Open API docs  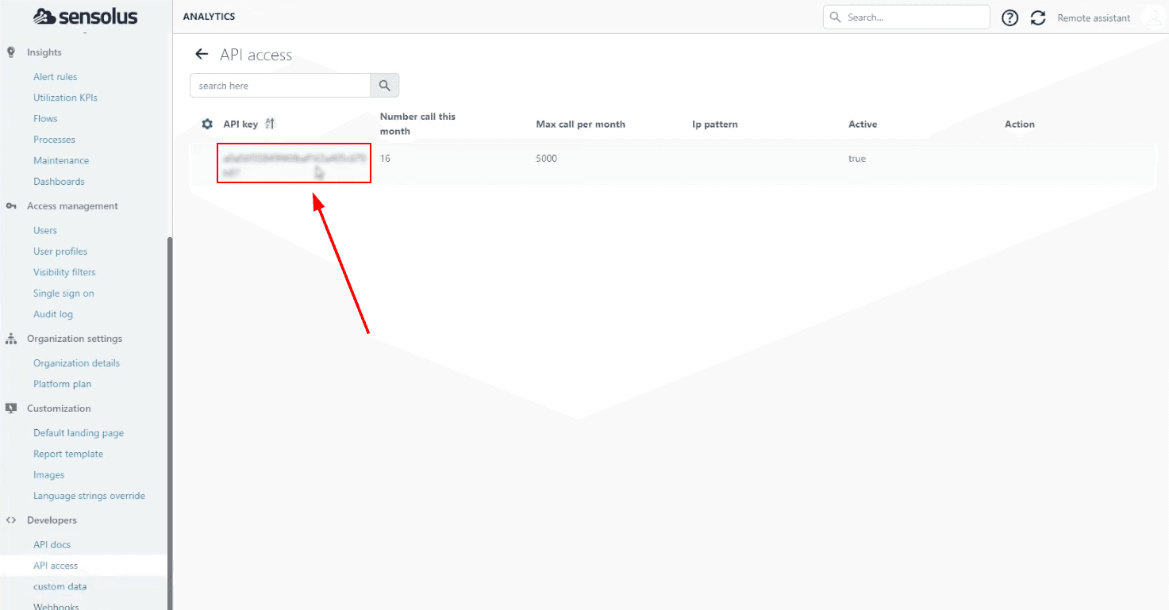[x=52, y=545]
